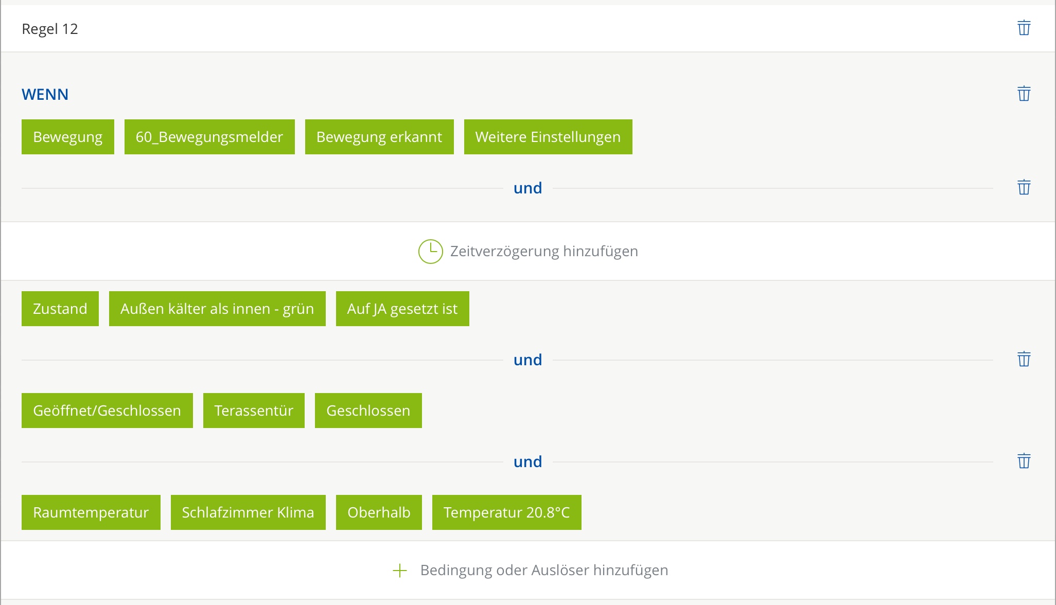The width and height of the screenshot is (1056, 605).
Task: Delete Regel 12 using the top trash icon
Action: coord(1024,28)
